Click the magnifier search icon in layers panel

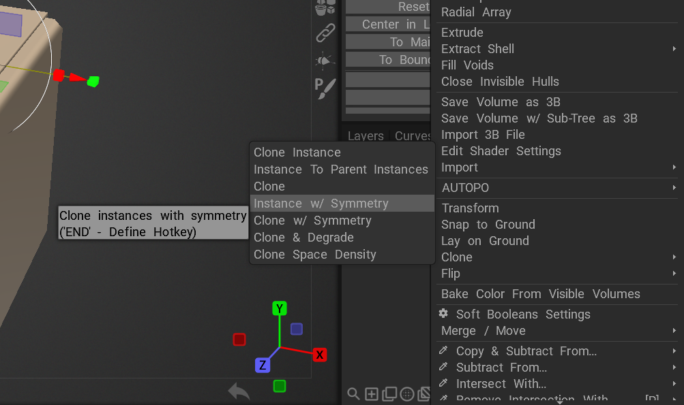(353, 393)
